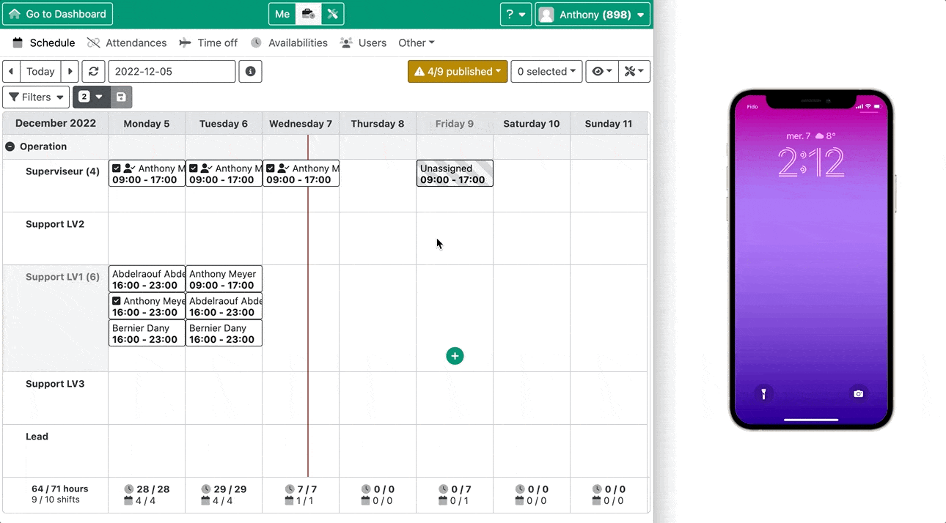Toggle checkbox on Tuesday Superviseur shift
946x523 pixels.
point(194,168)
